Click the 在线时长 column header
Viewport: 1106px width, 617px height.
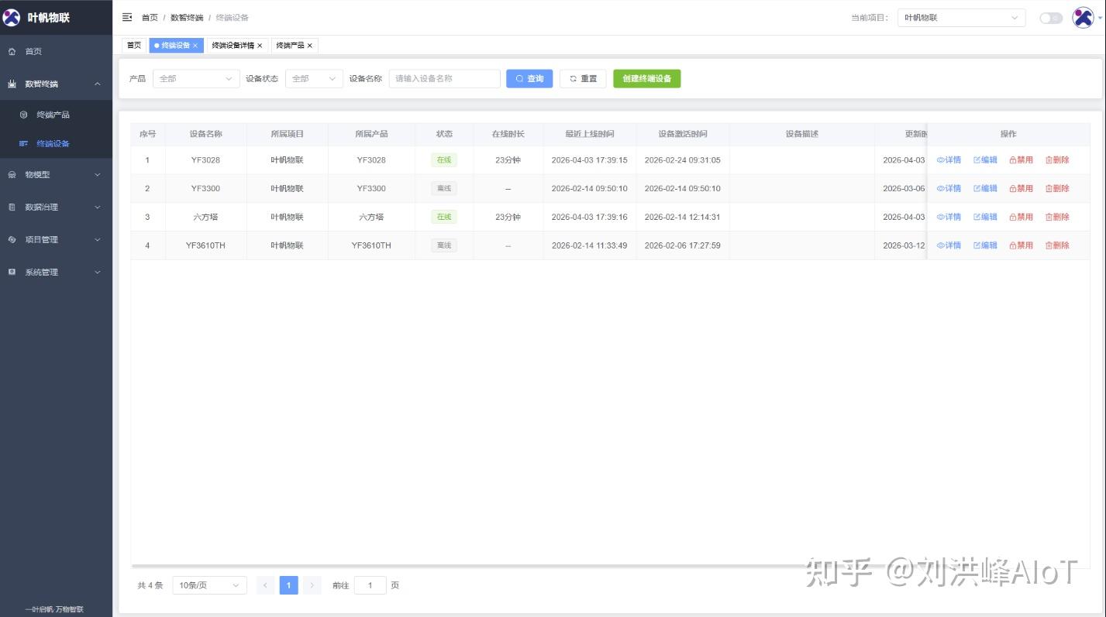coord(508,134)
